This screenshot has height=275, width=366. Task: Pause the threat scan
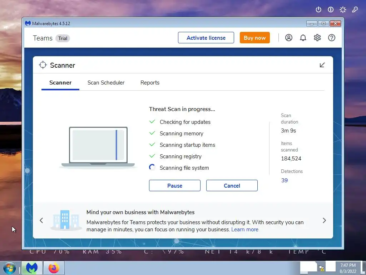pos(174,185)
